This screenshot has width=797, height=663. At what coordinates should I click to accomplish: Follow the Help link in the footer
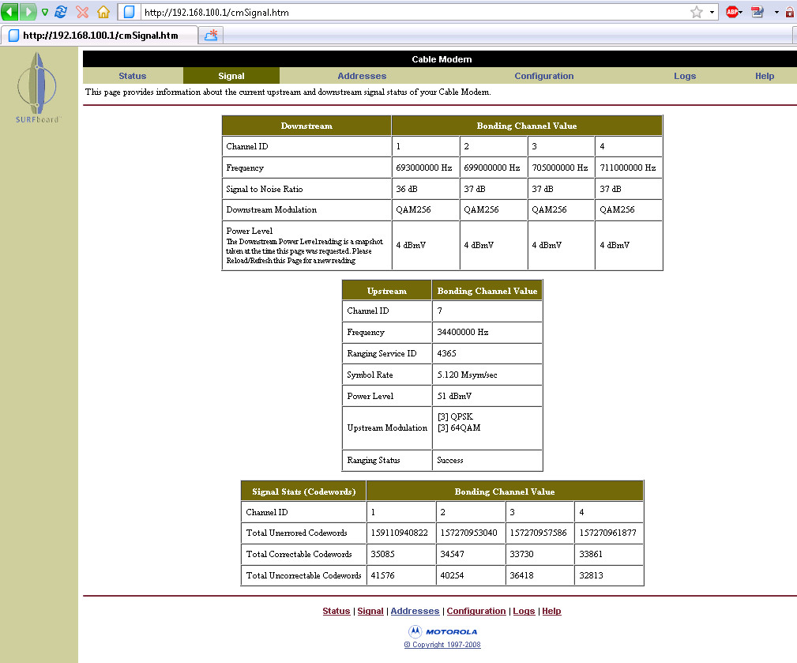tap(551, 611)
